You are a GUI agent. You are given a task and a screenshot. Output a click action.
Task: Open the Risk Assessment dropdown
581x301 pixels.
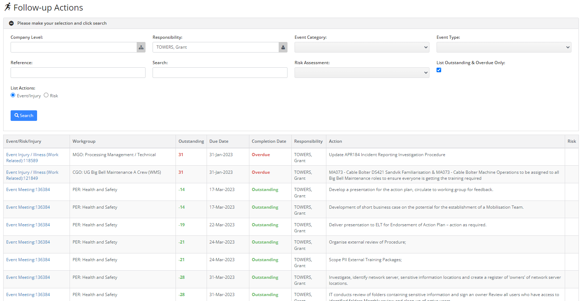[362, 73]
